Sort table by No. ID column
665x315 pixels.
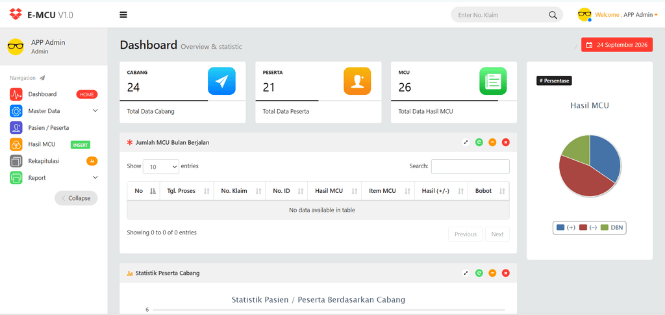click(x=286, y=191)
